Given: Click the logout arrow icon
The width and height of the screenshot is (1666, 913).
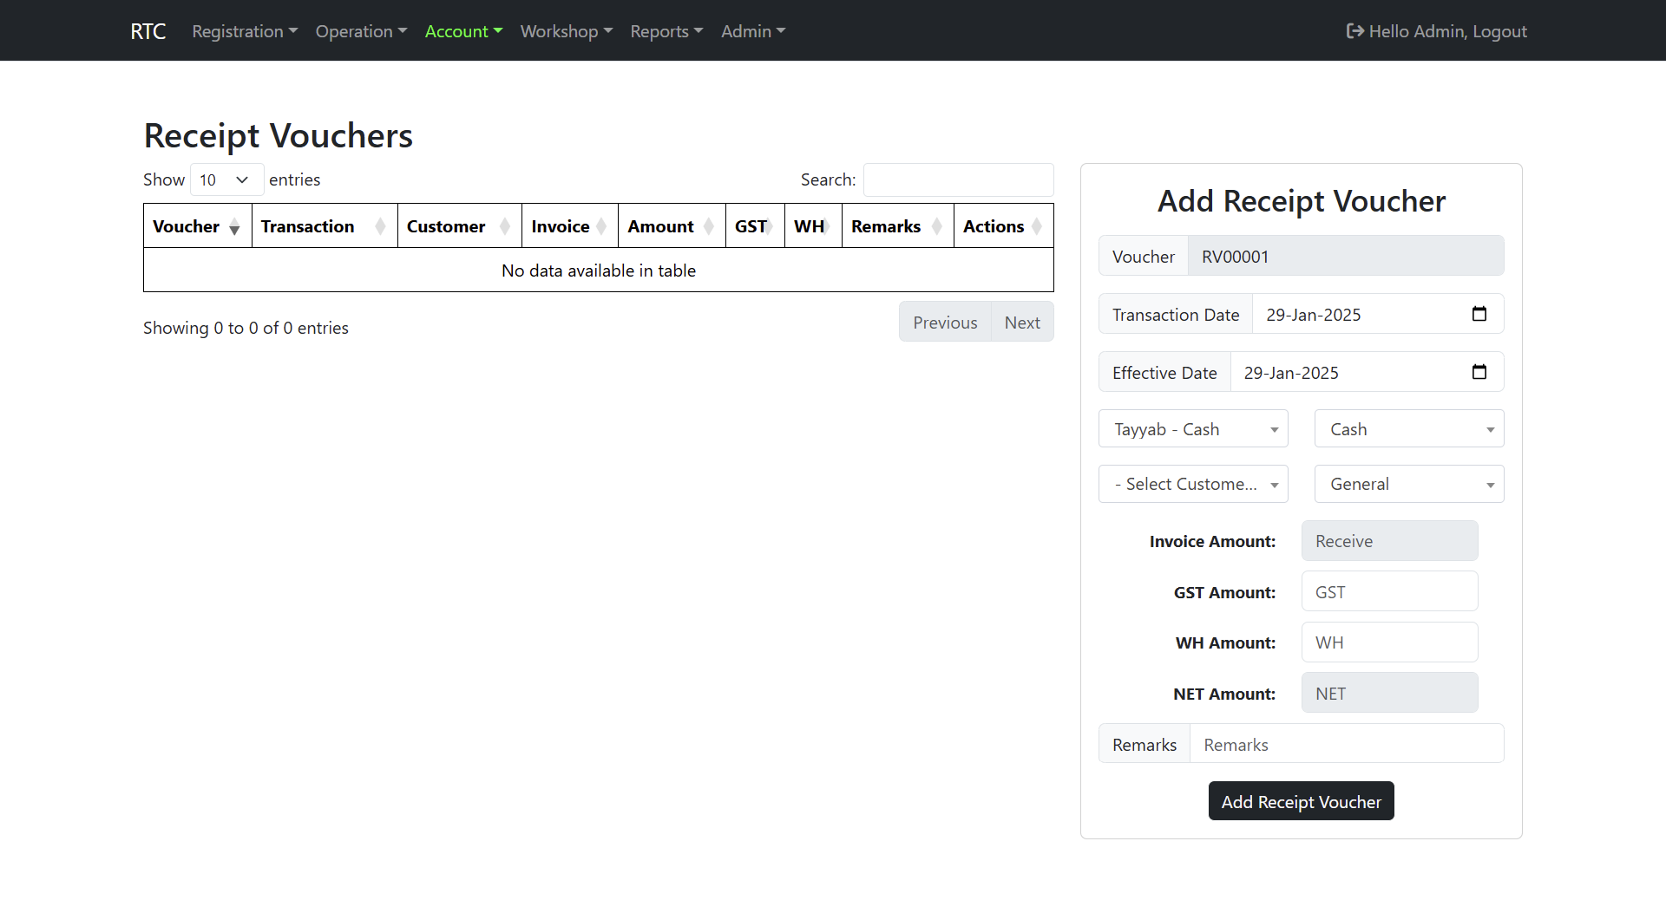Looking at the screenshot, I should 1354,31.
